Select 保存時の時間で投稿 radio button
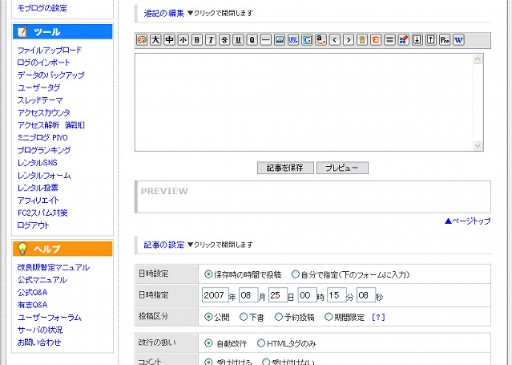 [x=208, y=274]
